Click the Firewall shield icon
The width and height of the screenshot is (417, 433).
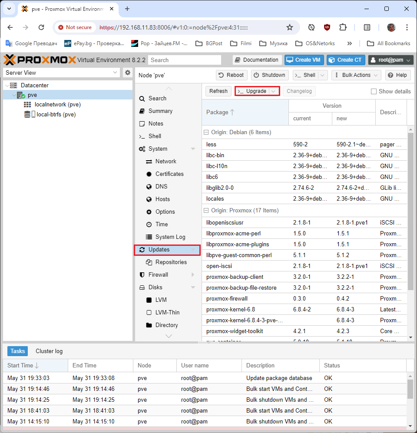pos(142,275)
